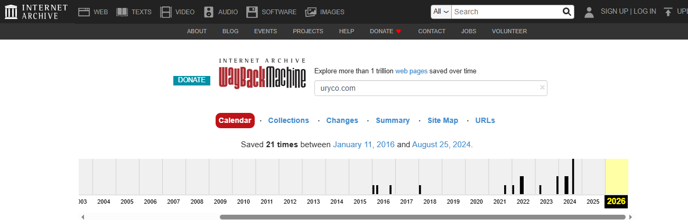Switch to the Collections tab

point(289,120)
